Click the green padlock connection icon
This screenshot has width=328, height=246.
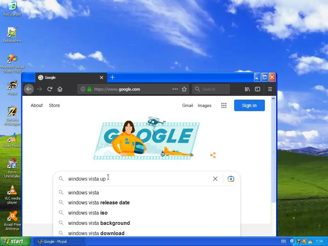89,89
